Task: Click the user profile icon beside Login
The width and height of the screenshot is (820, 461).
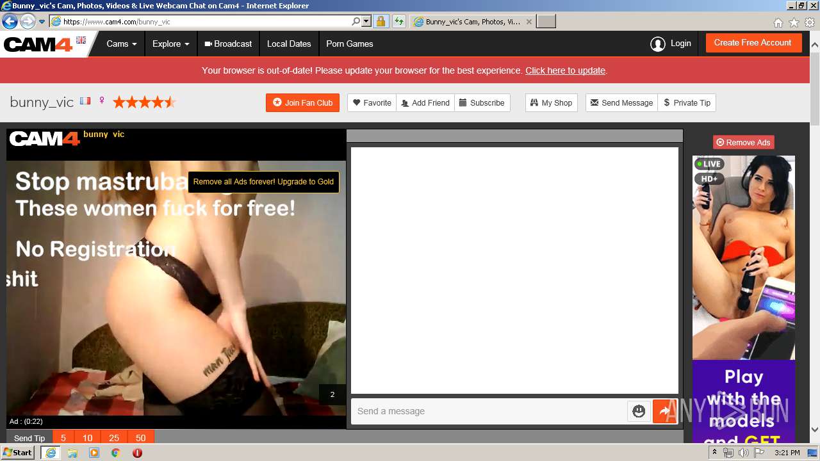Action: pos(657,44)
